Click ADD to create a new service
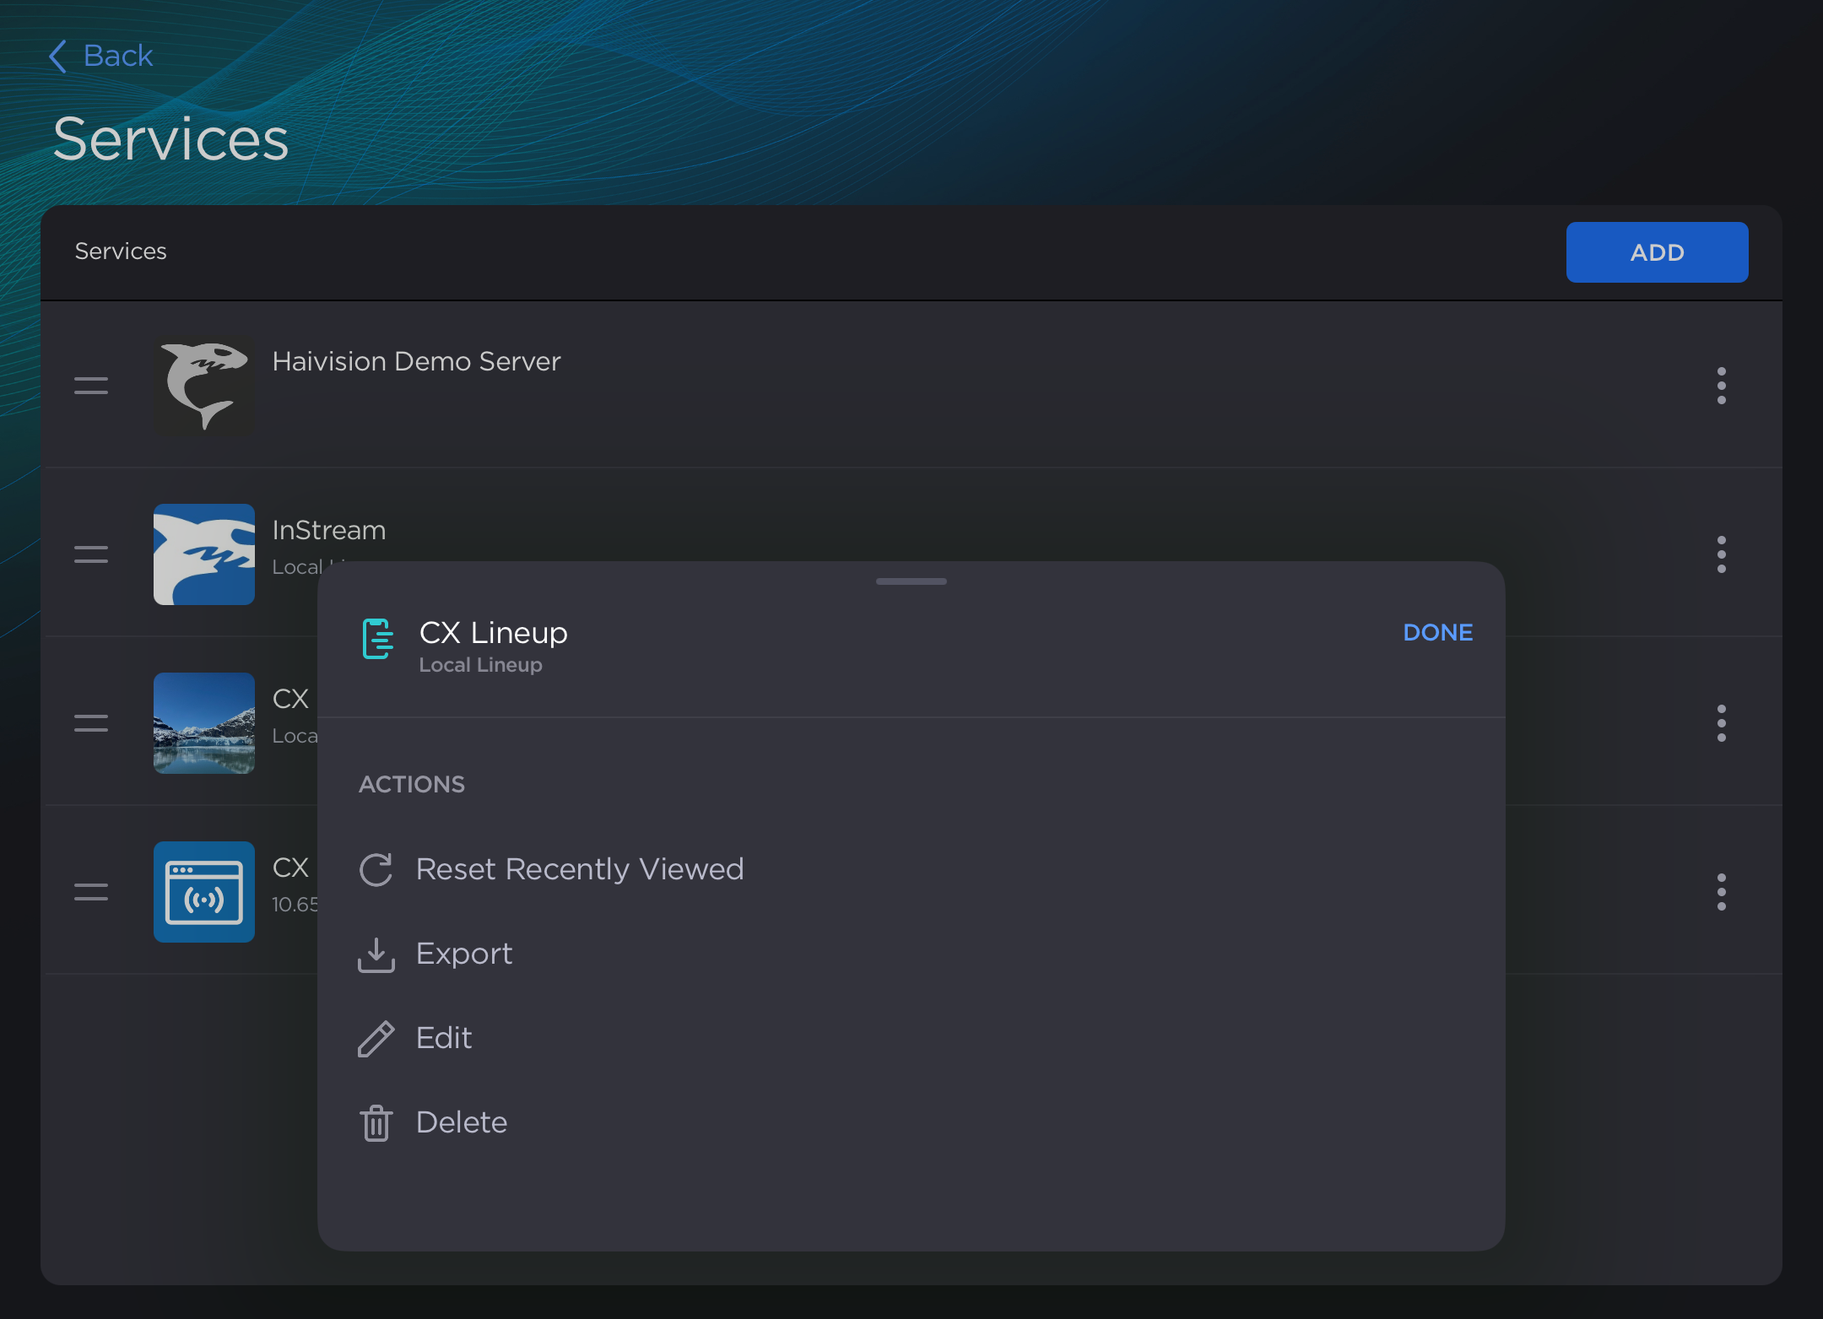The width and height of the screenshot is (1823, 1319). point(1658,252)
